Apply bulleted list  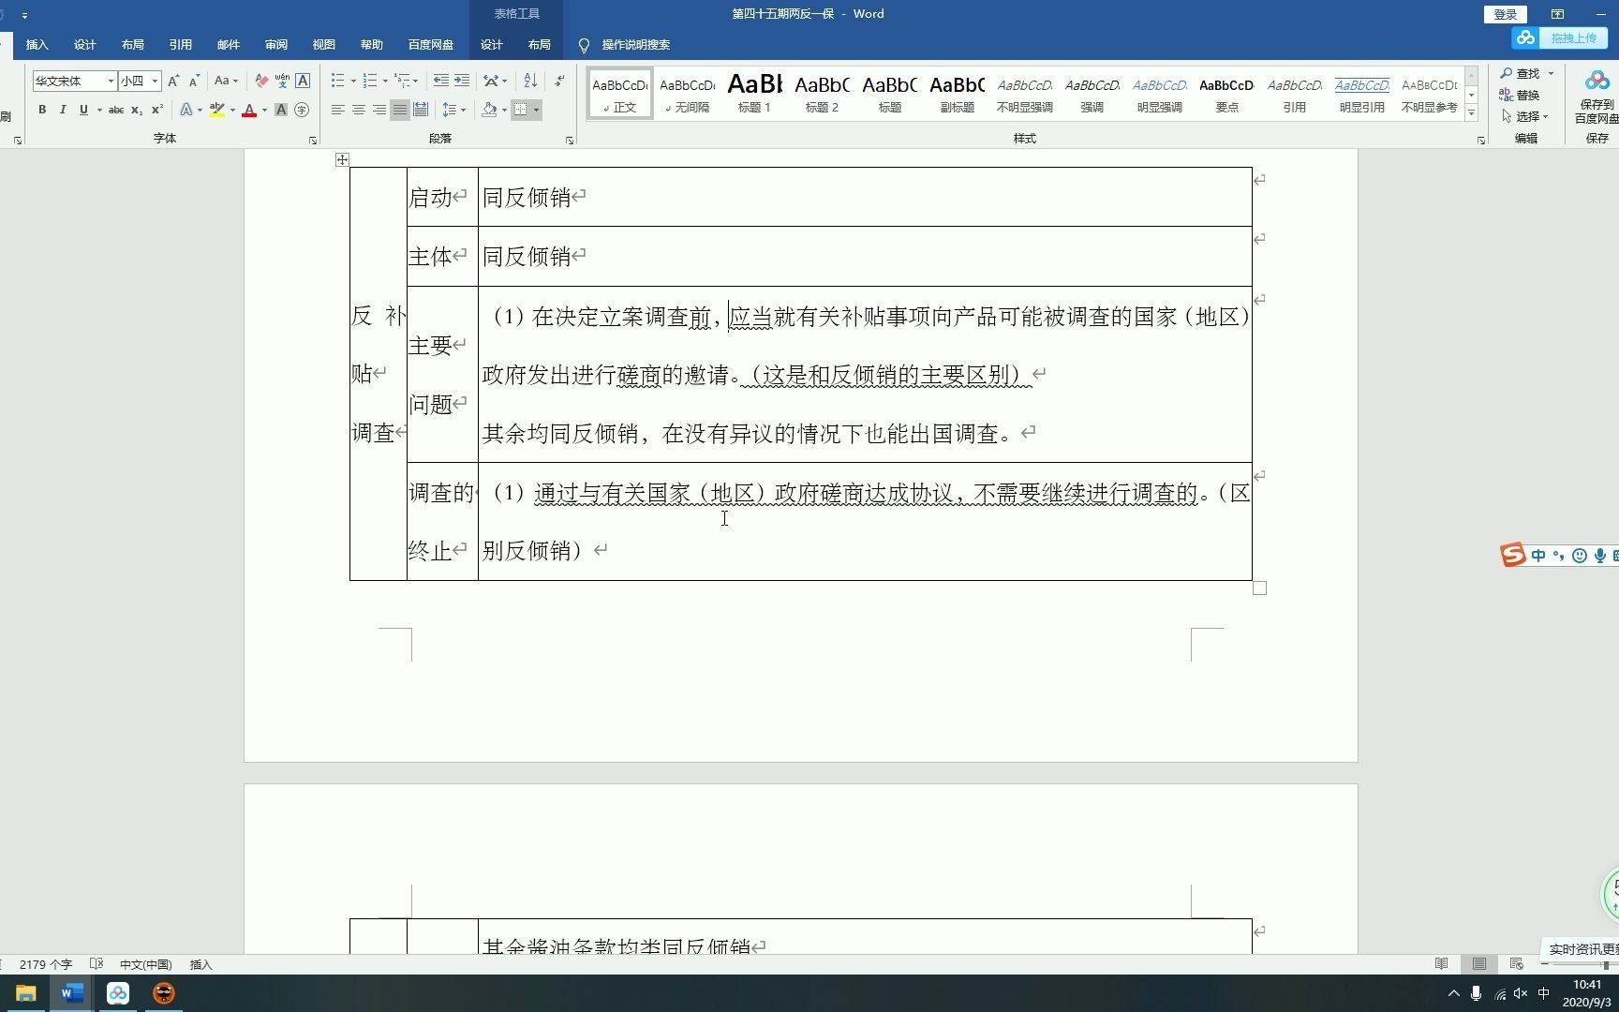[337, 81]
